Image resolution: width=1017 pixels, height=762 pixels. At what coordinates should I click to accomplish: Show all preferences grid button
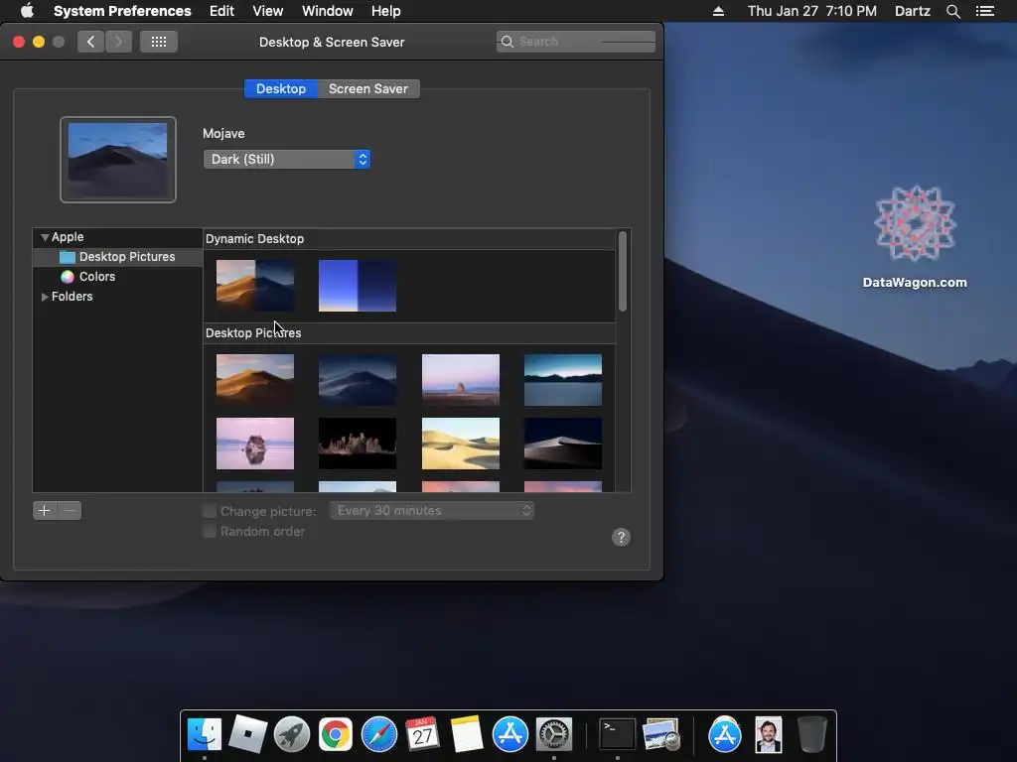click(x=159, y=42)
